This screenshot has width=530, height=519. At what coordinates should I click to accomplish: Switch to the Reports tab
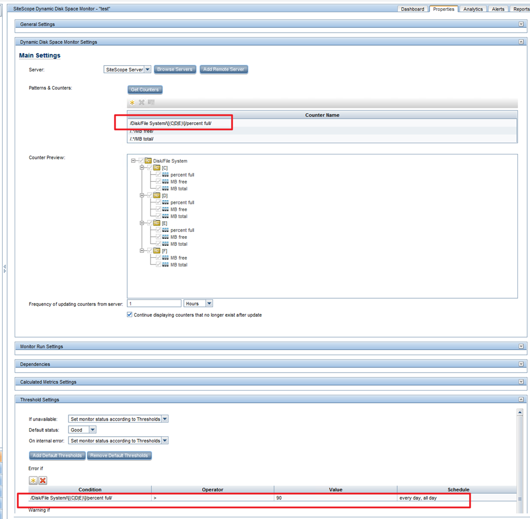tap(521, 9)
